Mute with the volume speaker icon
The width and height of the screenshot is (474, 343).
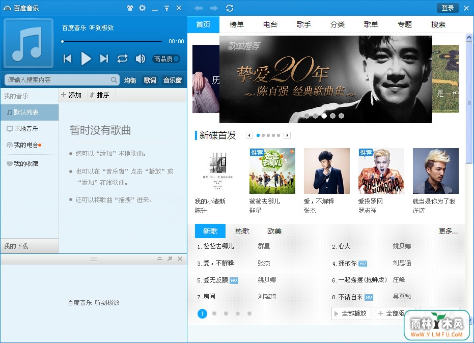click(141, 59)
